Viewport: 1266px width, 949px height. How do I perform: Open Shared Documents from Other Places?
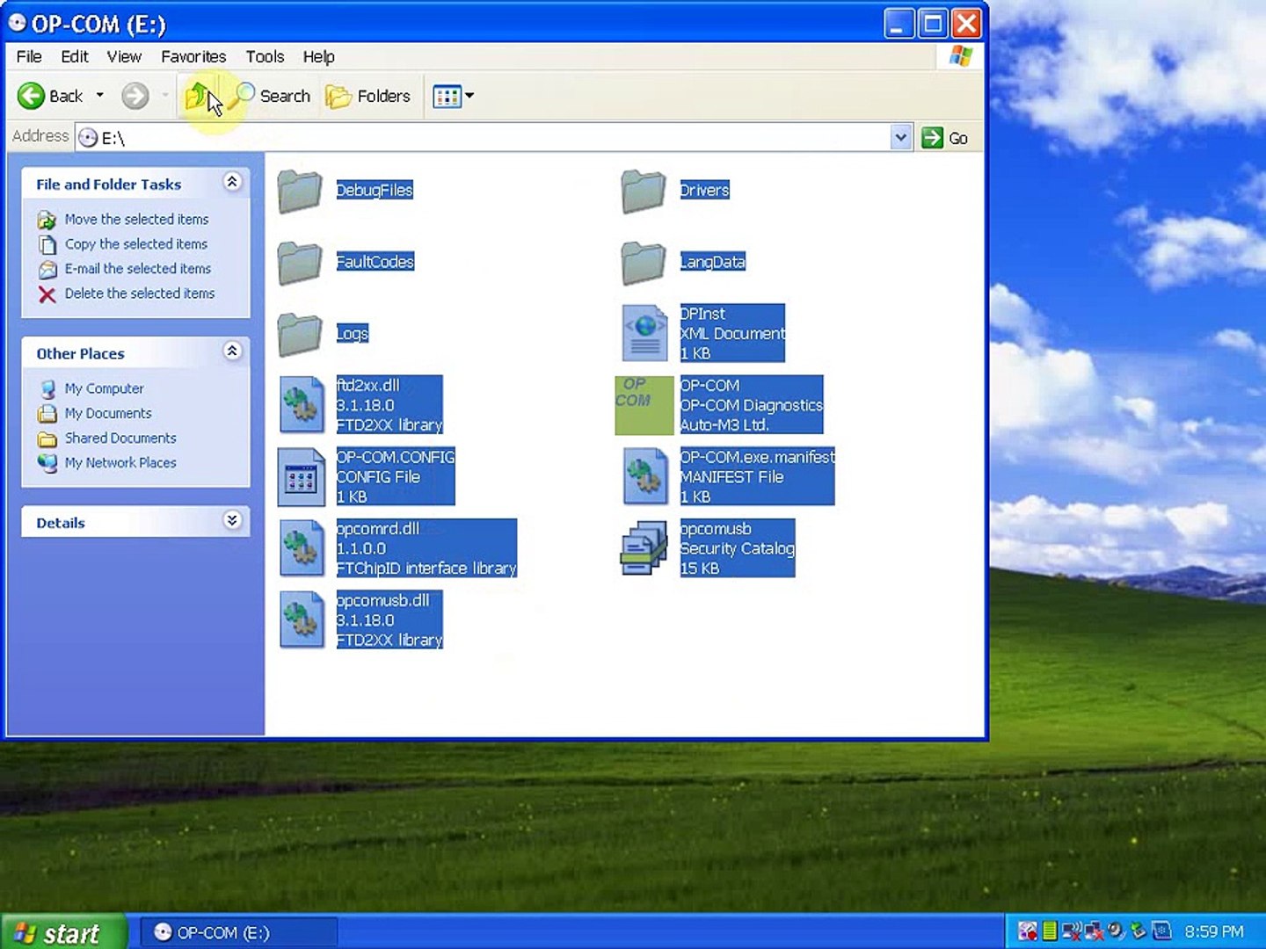click(120, 438)
